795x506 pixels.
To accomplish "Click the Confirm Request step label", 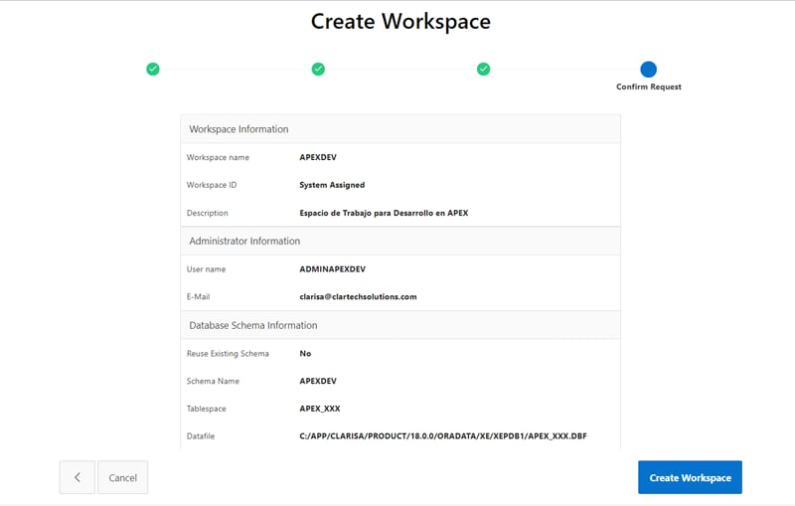I will tap(649, 87).
